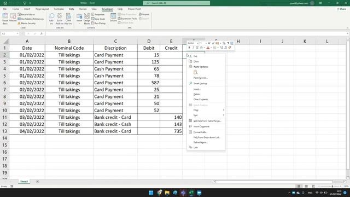Start Record Macro
Screen dimensions: 350x197
point(26,15)
